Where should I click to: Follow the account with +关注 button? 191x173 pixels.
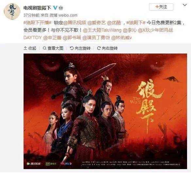pyautogui.click(x=161, y=7)
